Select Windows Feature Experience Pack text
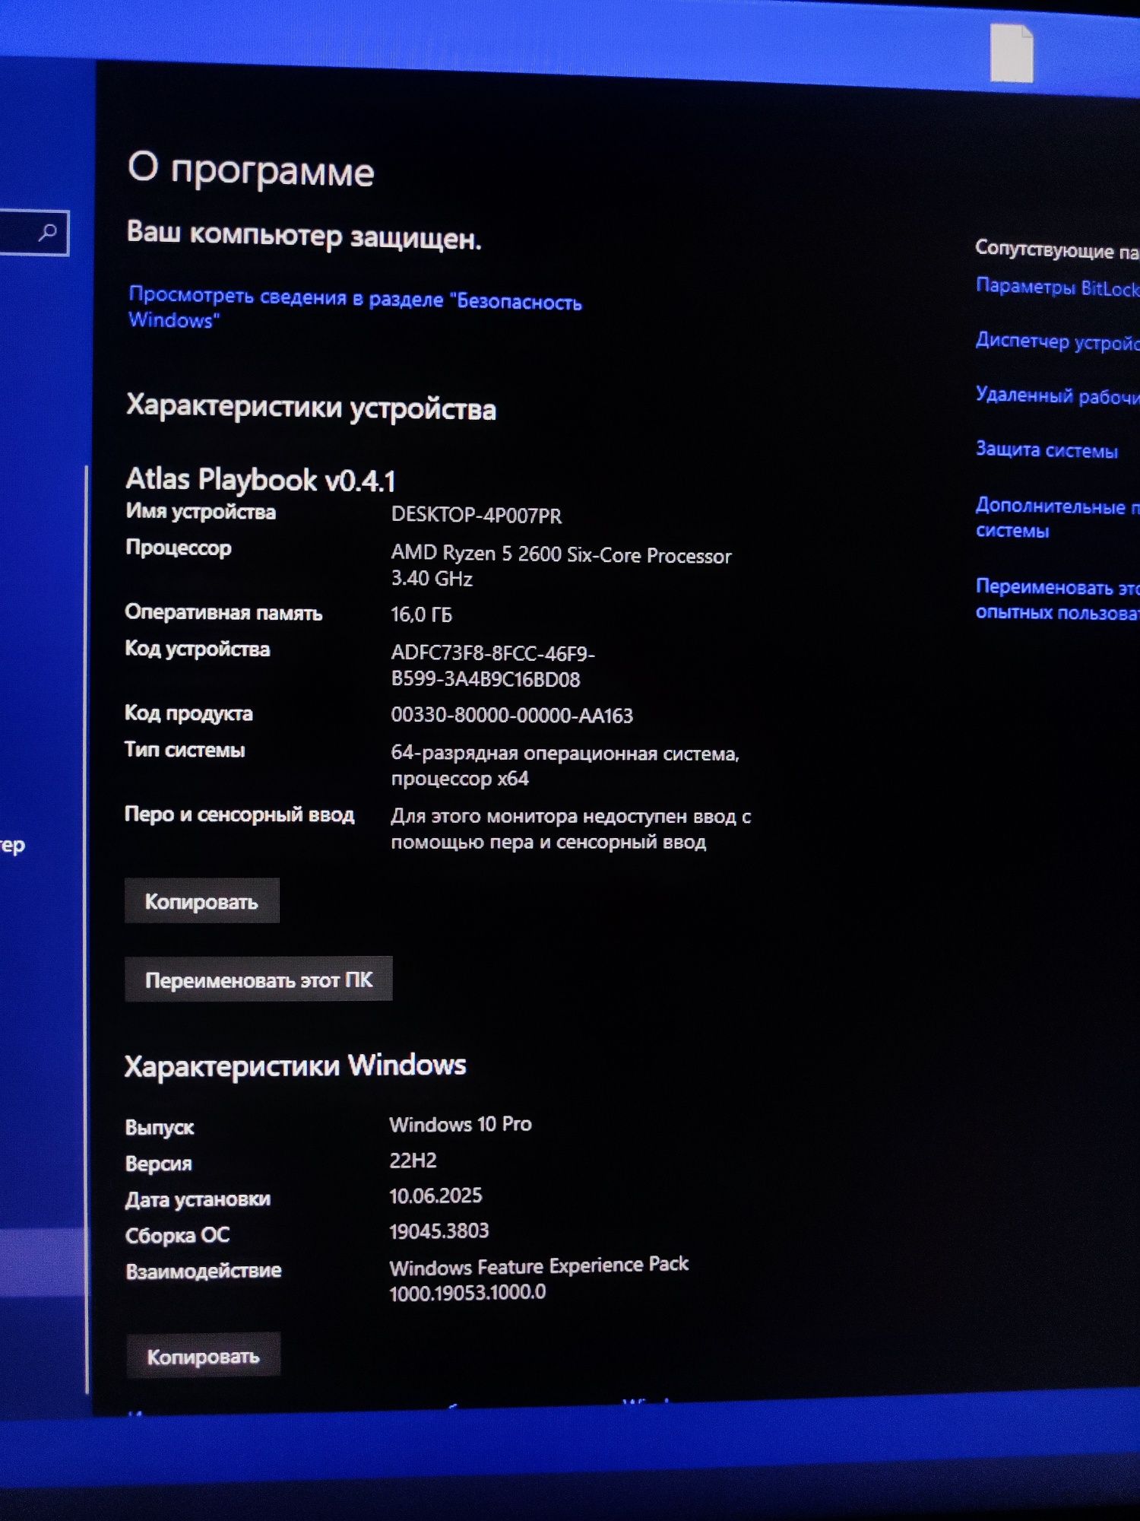 (x=539, y=1278)
